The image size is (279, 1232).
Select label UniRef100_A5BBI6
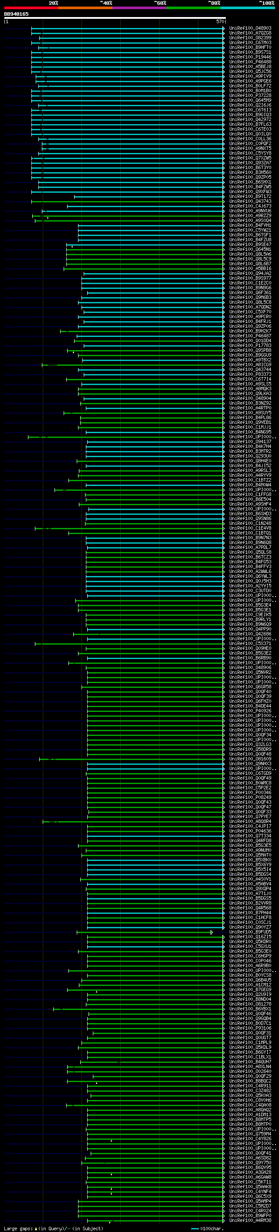(250, 268)
